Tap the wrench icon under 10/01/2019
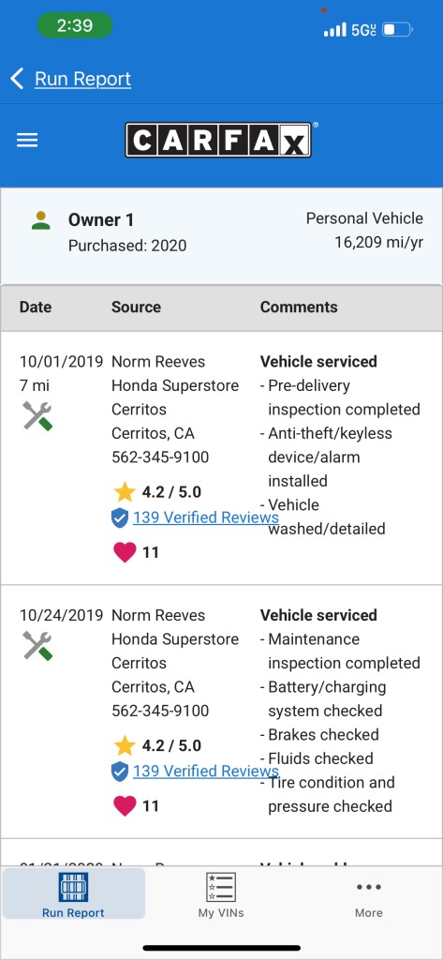The height and width of the screenshot is (960, 443). 38,416
